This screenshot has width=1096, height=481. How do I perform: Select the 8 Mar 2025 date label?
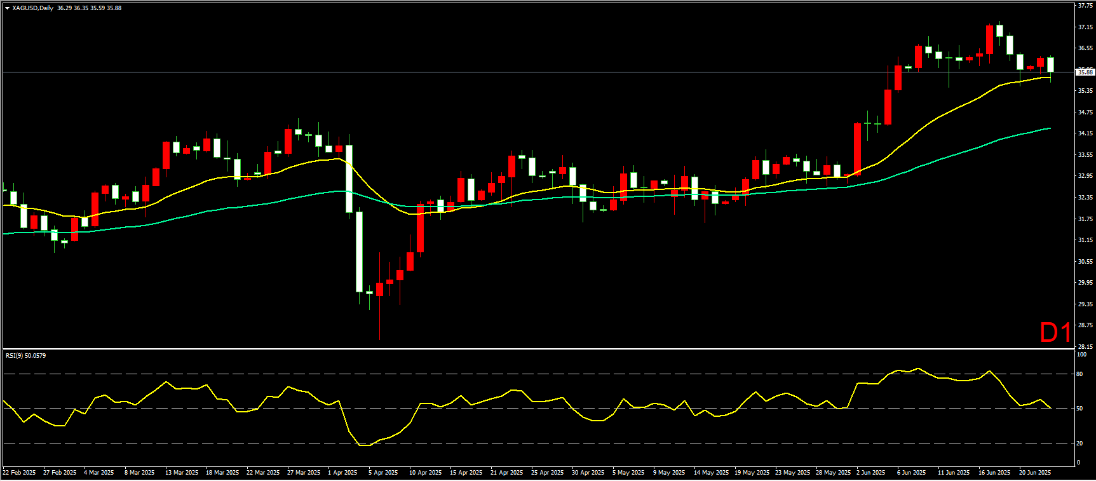[x=139, y=473]
